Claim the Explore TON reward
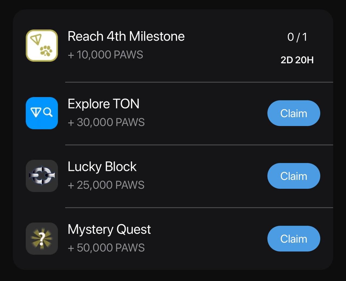Image resolution: width=346 pixels, height=281 pixels. click(294, 113)
